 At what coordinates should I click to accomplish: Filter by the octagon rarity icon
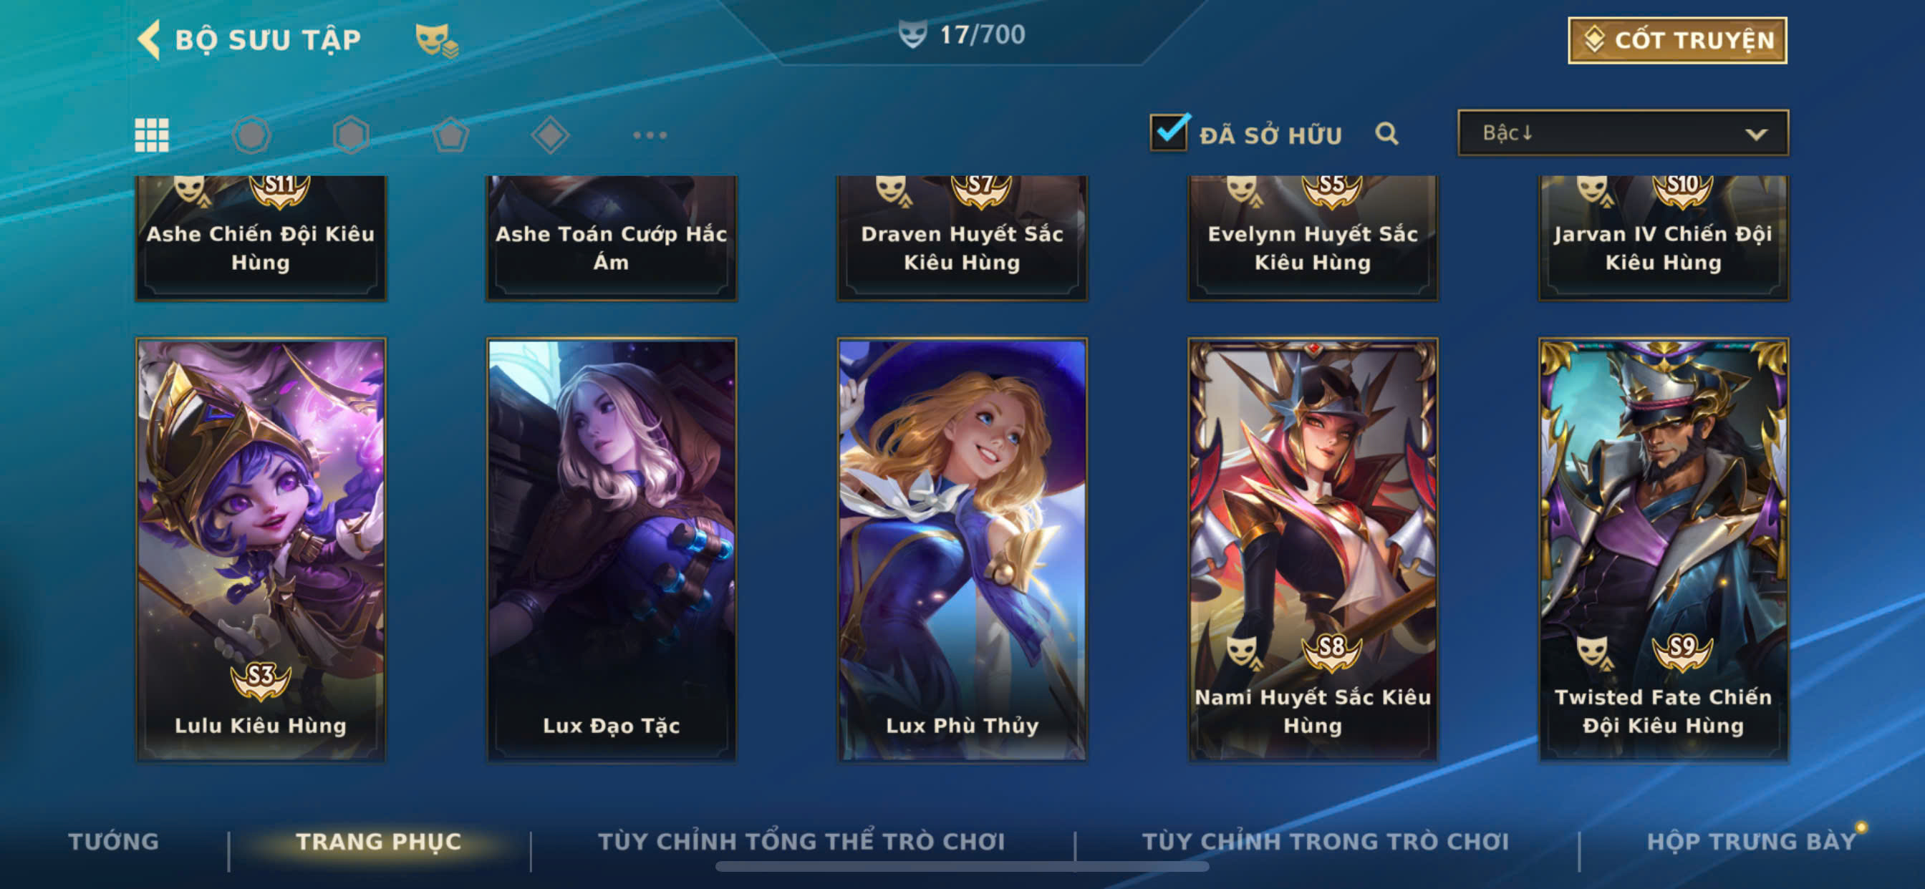tap(251, 135)
